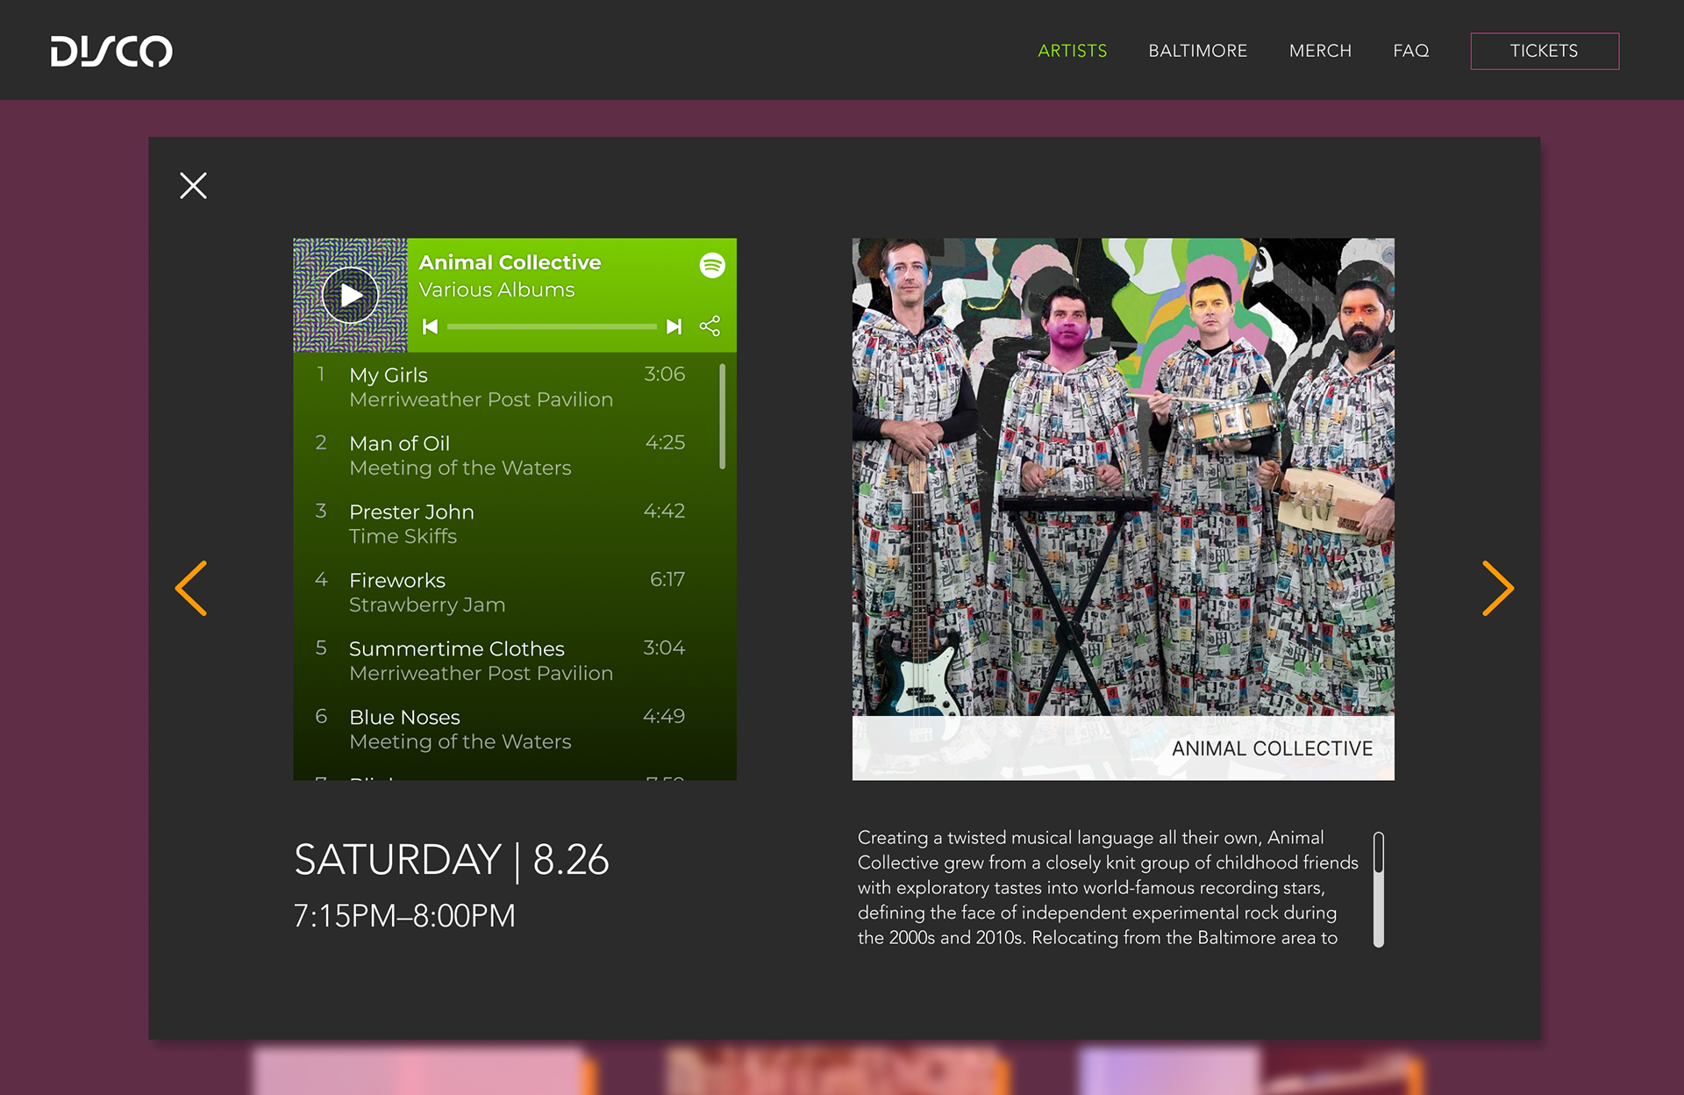Click the biography text scrollbar
The height and width of the screenshot is (1095, 1684).
pyautogui.click(x=1378, y=889)
